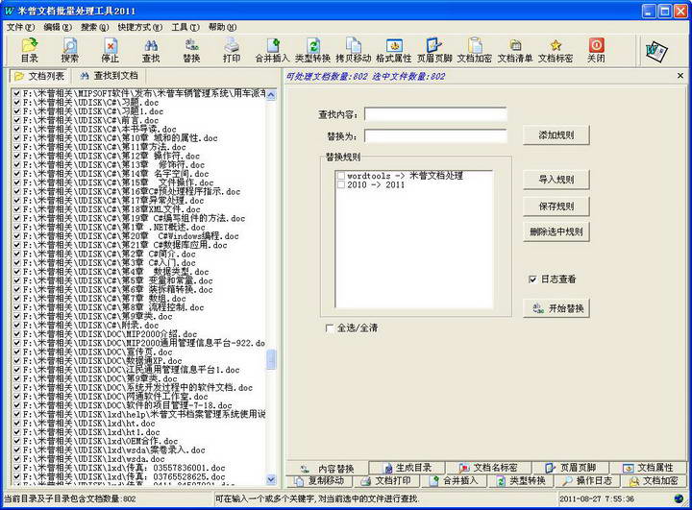
Task: Open the 拷贝移动 copy move tool
Action: tap(354, 50)
